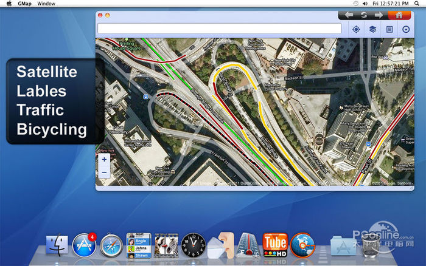
Task: Open App Store with badge 4
Action: click(84, 245)
